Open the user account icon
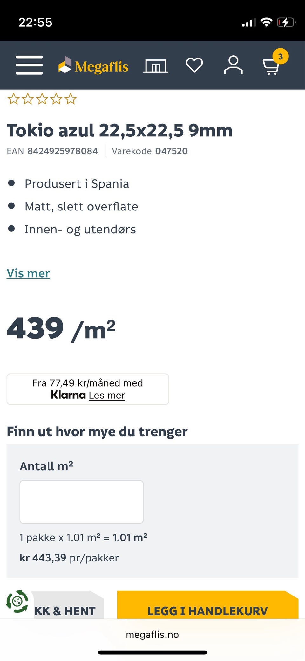This screenshot has width=305, height=661. (x=234, y=65)
